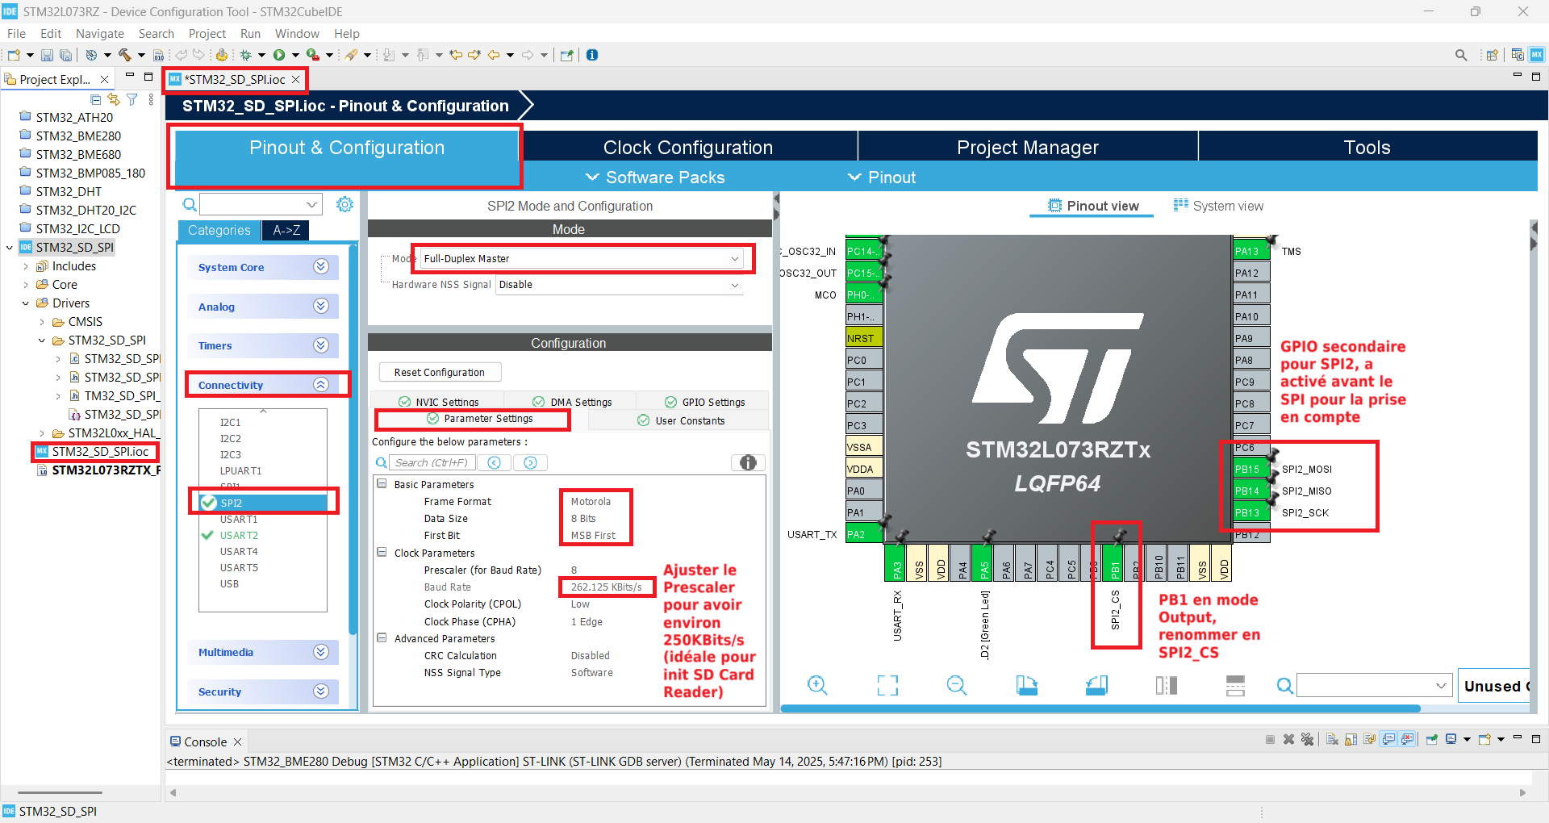Screen dimensions: 1549x823
Task: Open the Hardware NSS Signal dropdown
Action: point(619,285)
